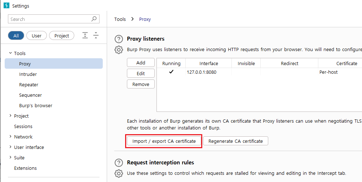This screenshot has height=182, width=362.
Task: Open help for Proxy listeners
Action: tap(119, 39)
